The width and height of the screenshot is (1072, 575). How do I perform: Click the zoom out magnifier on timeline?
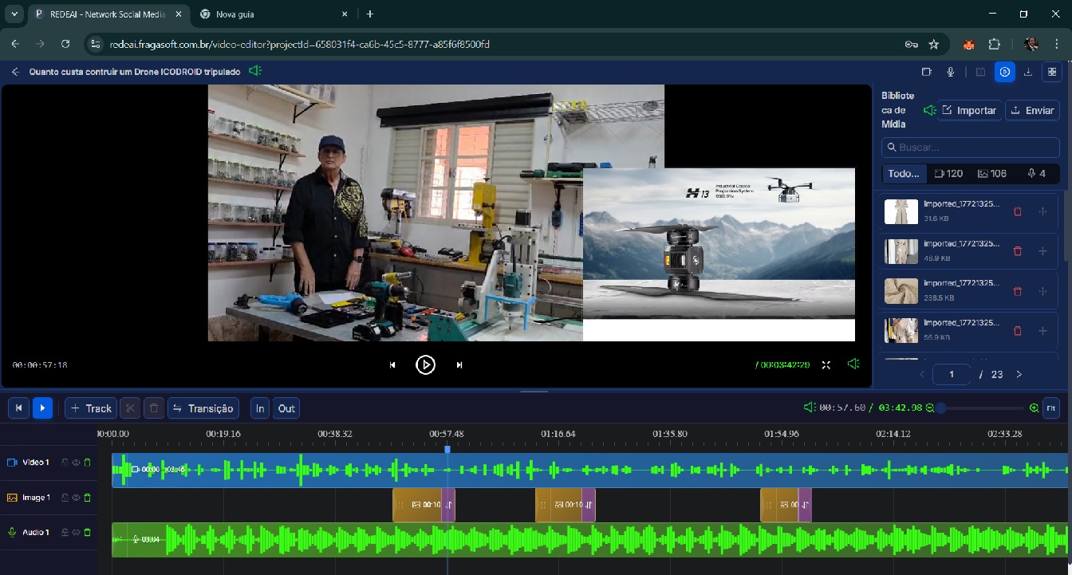pyautogui.click(x=930, y=408)
